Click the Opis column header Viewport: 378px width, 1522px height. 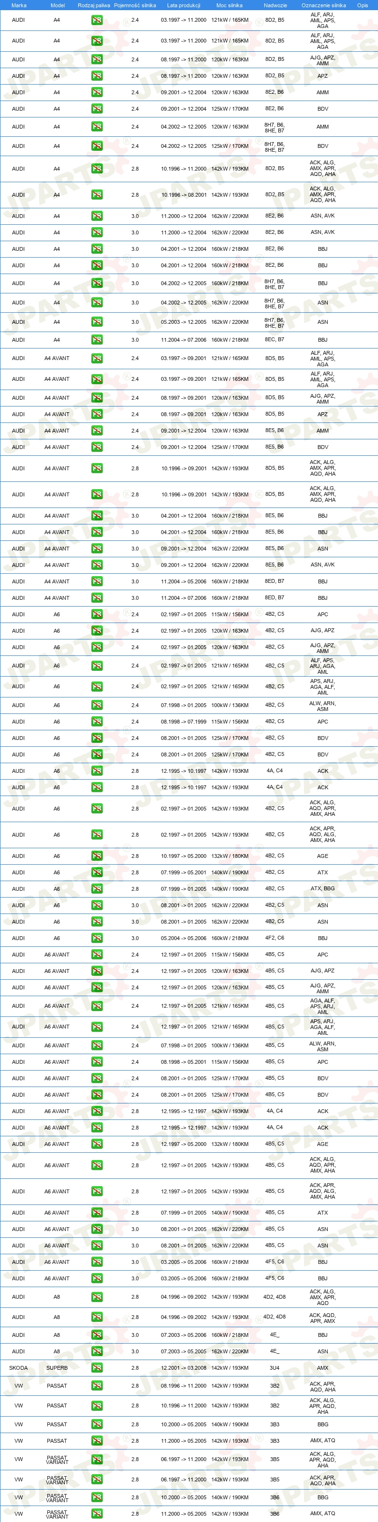[x=363, y=5]
